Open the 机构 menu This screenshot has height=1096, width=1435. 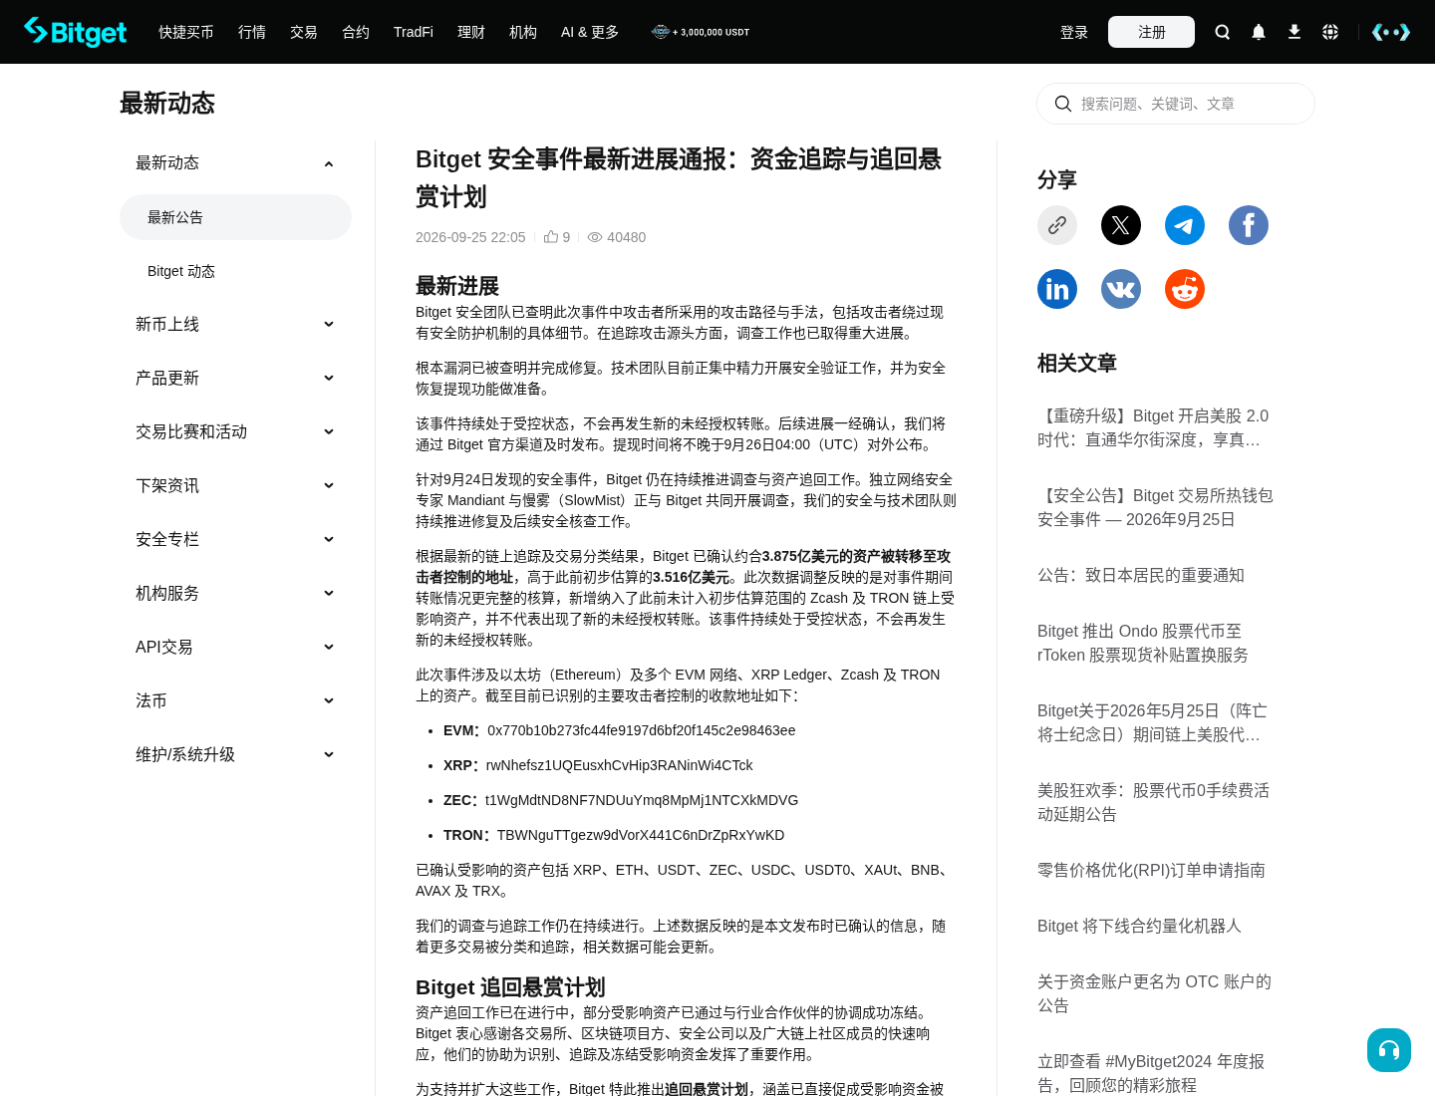point(523,32)
